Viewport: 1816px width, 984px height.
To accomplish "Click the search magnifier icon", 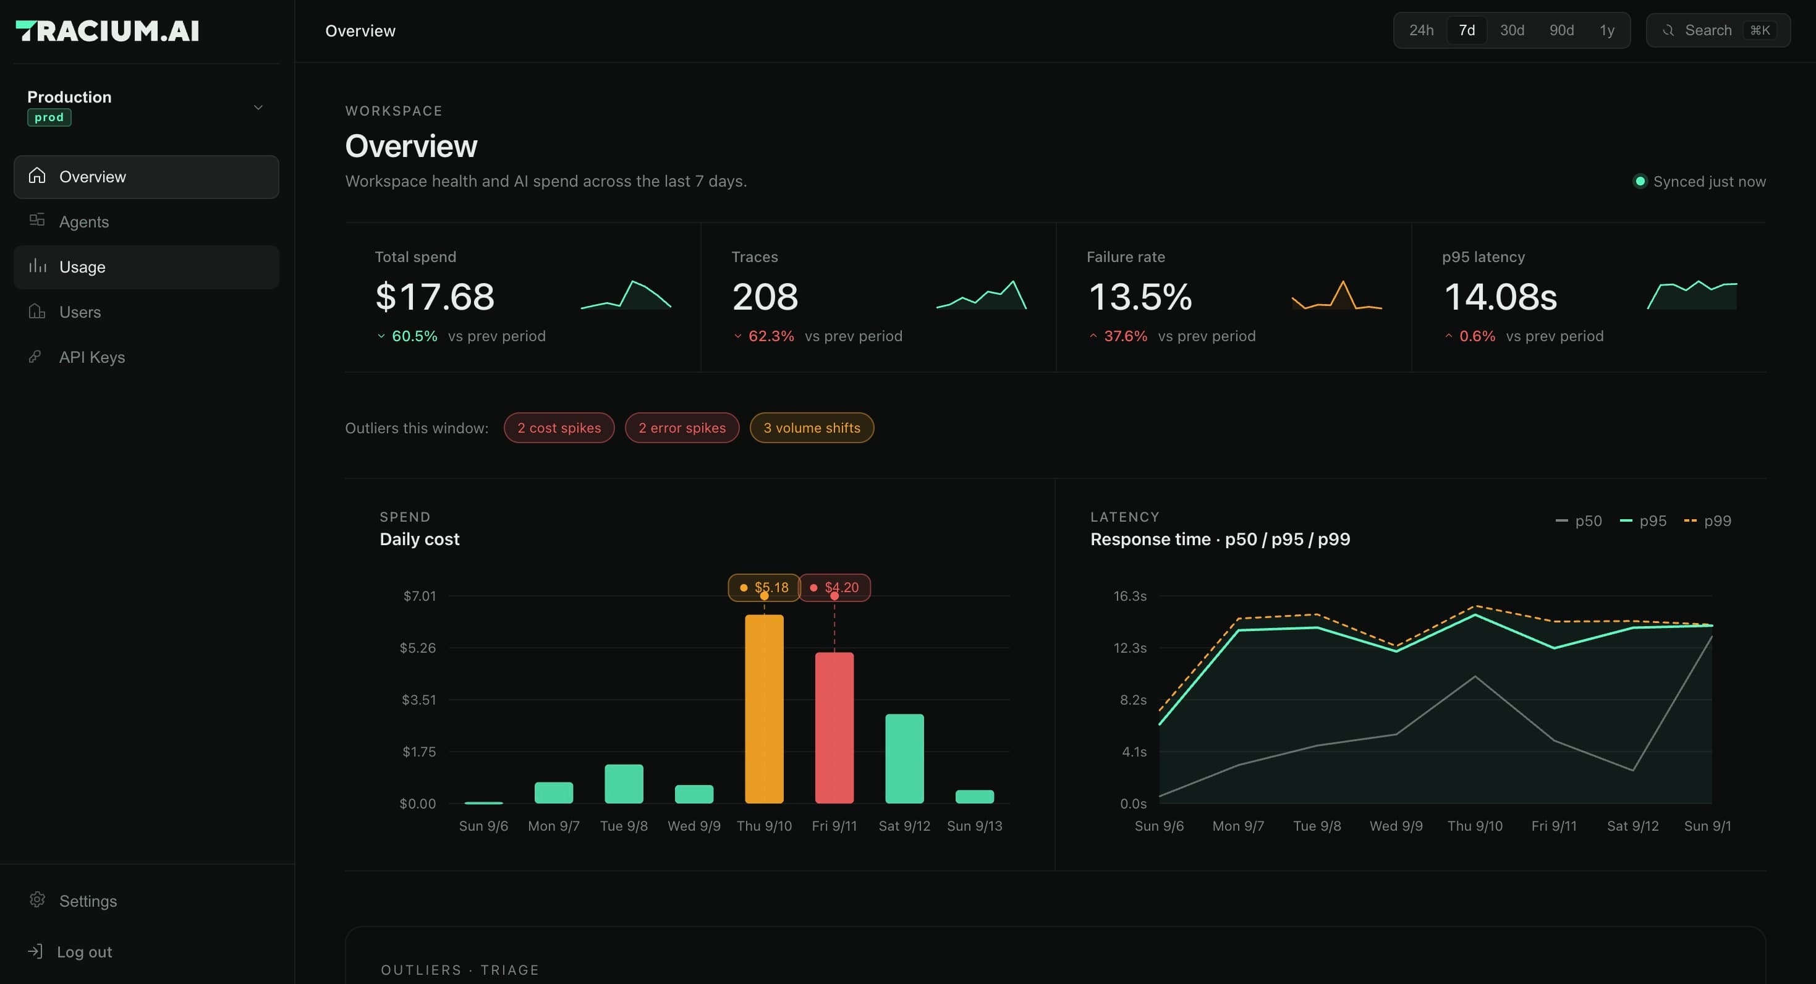I will (1668, 30).
